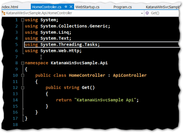Screen dimensions: 183x133
Task: Collapse the HomeController class block
Action: [23, 75]
